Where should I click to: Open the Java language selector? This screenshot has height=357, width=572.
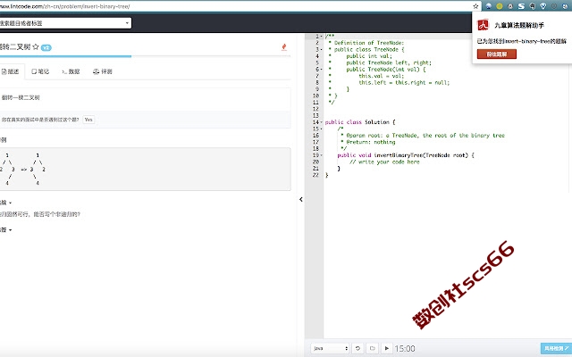330,348
